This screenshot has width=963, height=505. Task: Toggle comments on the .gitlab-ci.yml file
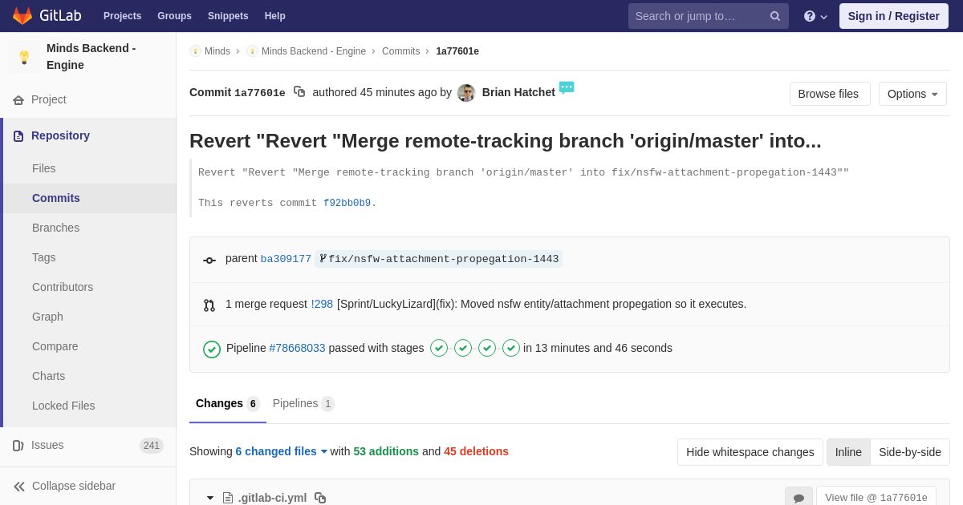[798, 498]
